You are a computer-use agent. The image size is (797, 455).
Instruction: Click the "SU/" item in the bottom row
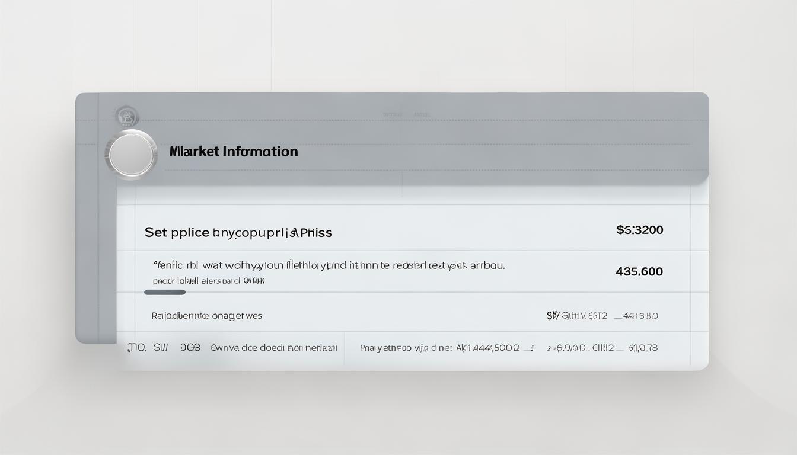tap(161, 348)
